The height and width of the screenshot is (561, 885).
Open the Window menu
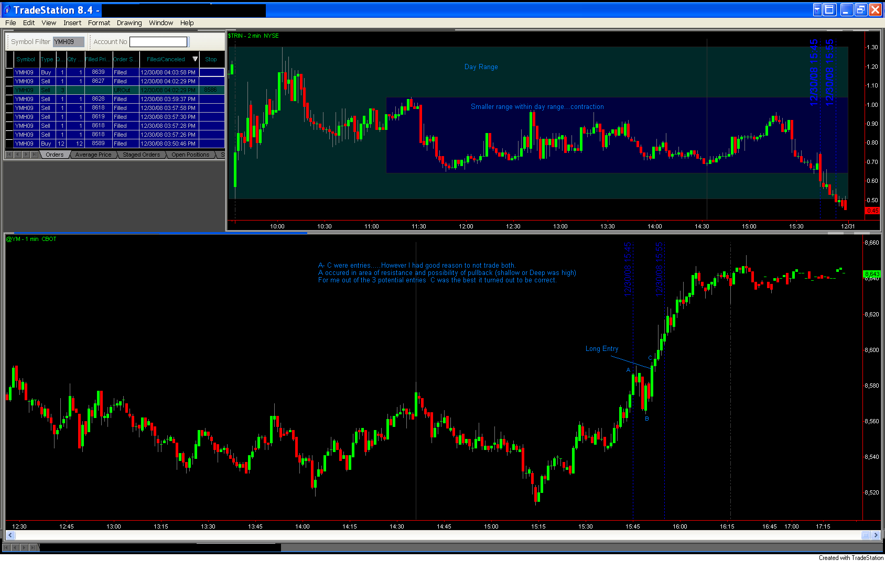point(161,23)
